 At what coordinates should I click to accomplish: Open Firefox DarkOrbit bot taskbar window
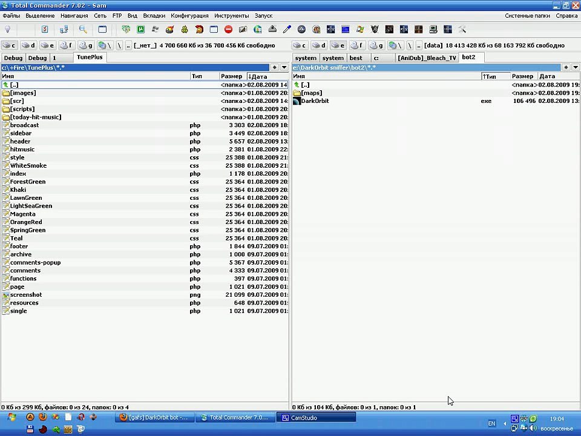click(154, 417)
